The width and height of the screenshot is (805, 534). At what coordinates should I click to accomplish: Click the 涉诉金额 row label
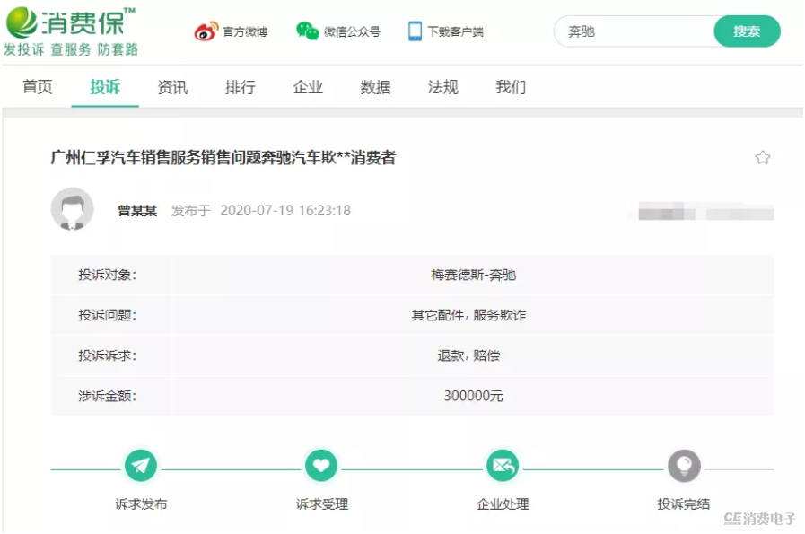coord(108,396)
